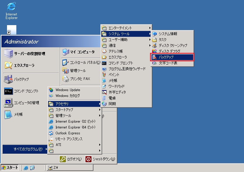Expand the スタートアップ folder
This screenshot has width=244, height=172.
pyautogui.click(x=64, y=110)
